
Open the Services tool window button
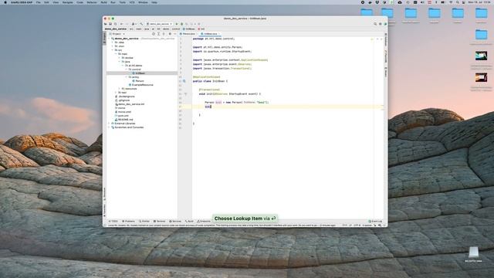[175, 222]
